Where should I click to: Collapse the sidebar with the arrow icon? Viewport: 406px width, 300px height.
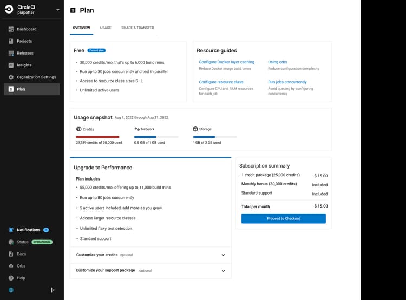[53, 290]
